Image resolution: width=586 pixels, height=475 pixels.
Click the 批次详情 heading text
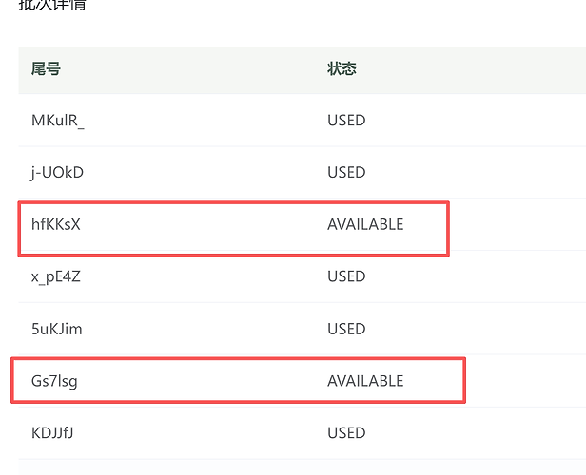coord(52,5)
